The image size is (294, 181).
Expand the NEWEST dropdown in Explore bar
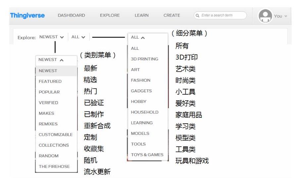(51, 37)
